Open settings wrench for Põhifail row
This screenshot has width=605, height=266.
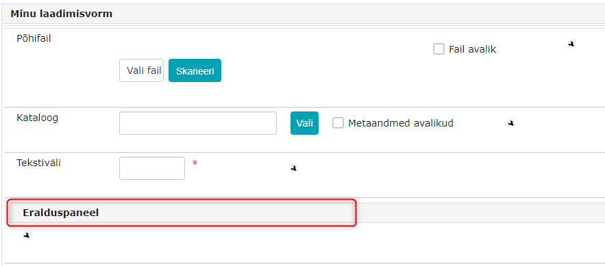coord(571,44)
